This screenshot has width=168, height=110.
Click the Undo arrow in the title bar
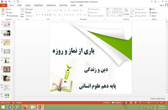(x=9, y=2)
